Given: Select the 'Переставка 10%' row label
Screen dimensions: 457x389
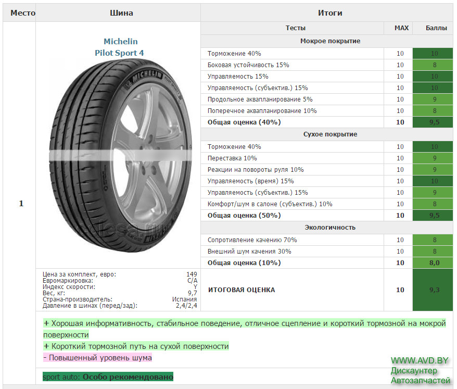Looking at the screenshot, I should tap(232, 158).
